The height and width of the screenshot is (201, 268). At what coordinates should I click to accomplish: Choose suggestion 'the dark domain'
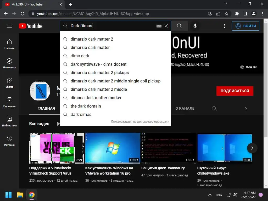(115, 106)
